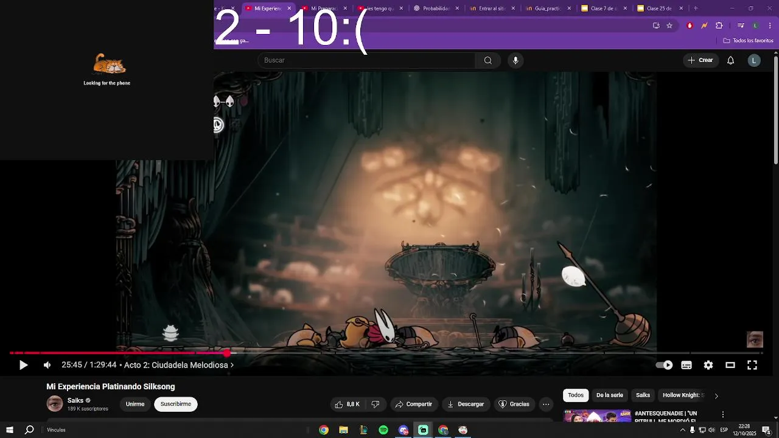Focus the Buscar search field
This screenshot has width=779, height=438.
367,60
